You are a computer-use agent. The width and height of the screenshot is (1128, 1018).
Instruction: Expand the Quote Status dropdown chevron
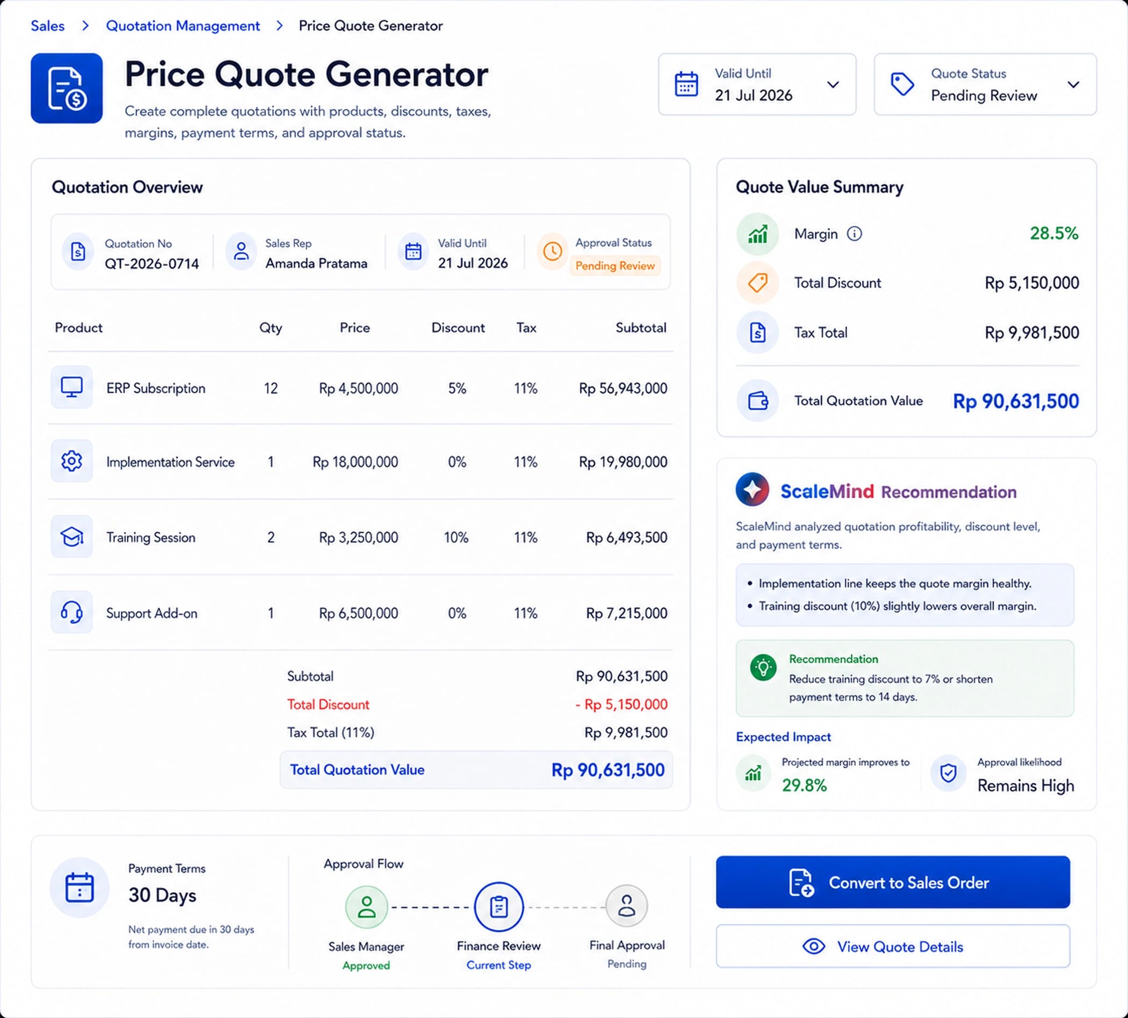pyautogui.click(x=1073, y=84)
